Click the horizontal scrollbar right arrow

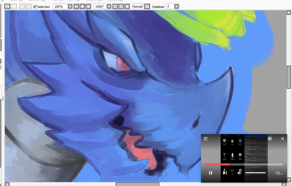pos(284,184)
